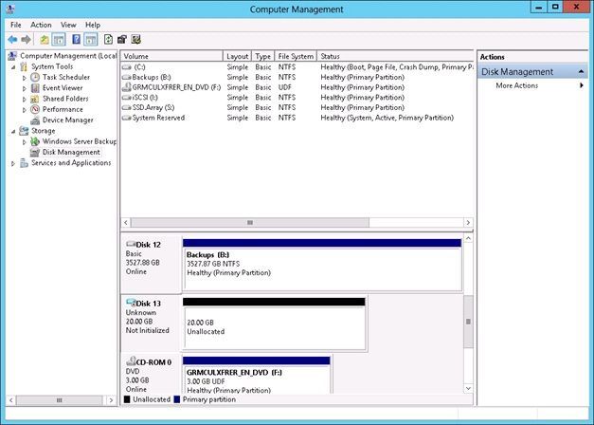The image size is (594, 425).
Task: Select the Backups (B:) partition on Disk 12
Action: tap(322, 265)
